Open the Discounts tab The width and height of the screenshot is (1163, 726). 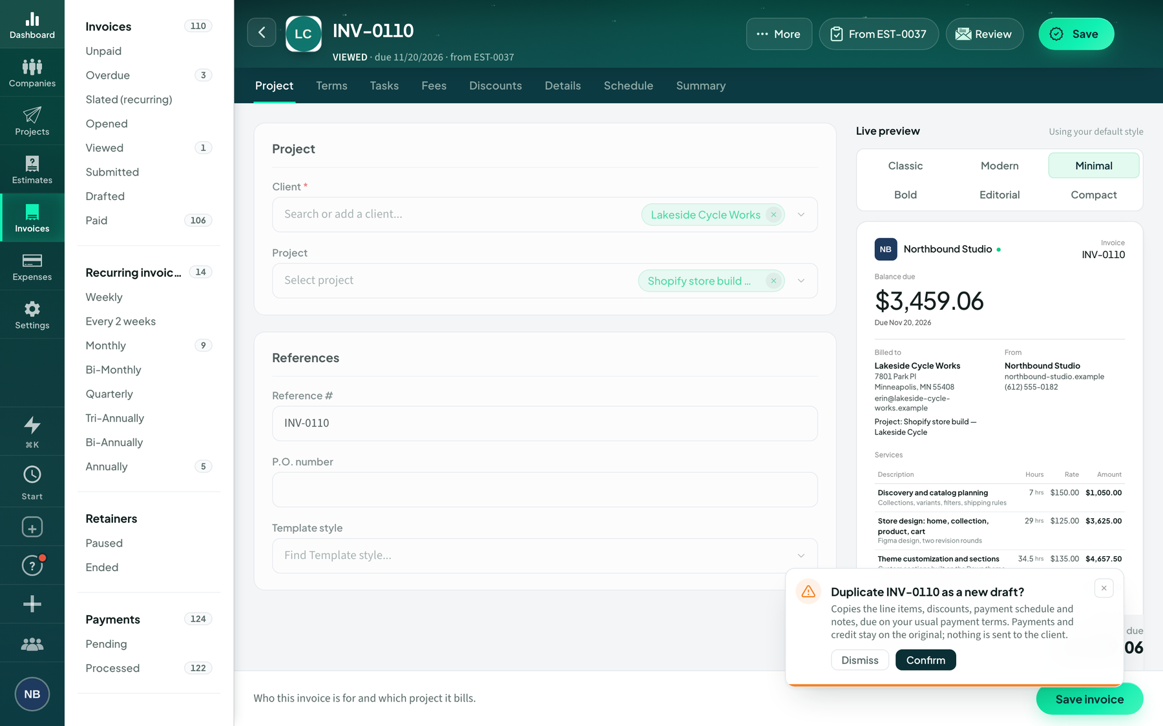496,86
